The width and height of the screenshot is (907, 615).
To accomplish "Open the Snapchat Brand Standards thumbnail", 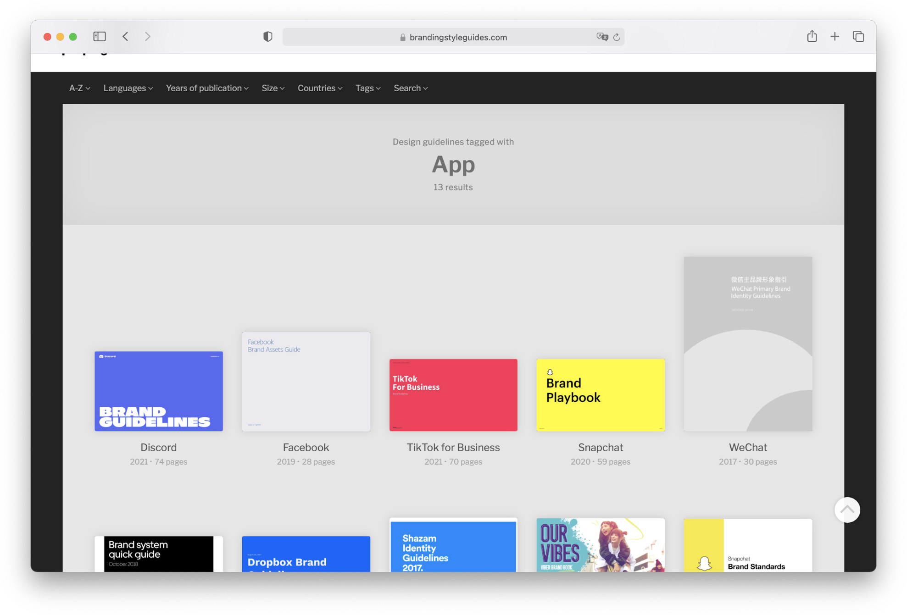I will click(x=748, y=545).
